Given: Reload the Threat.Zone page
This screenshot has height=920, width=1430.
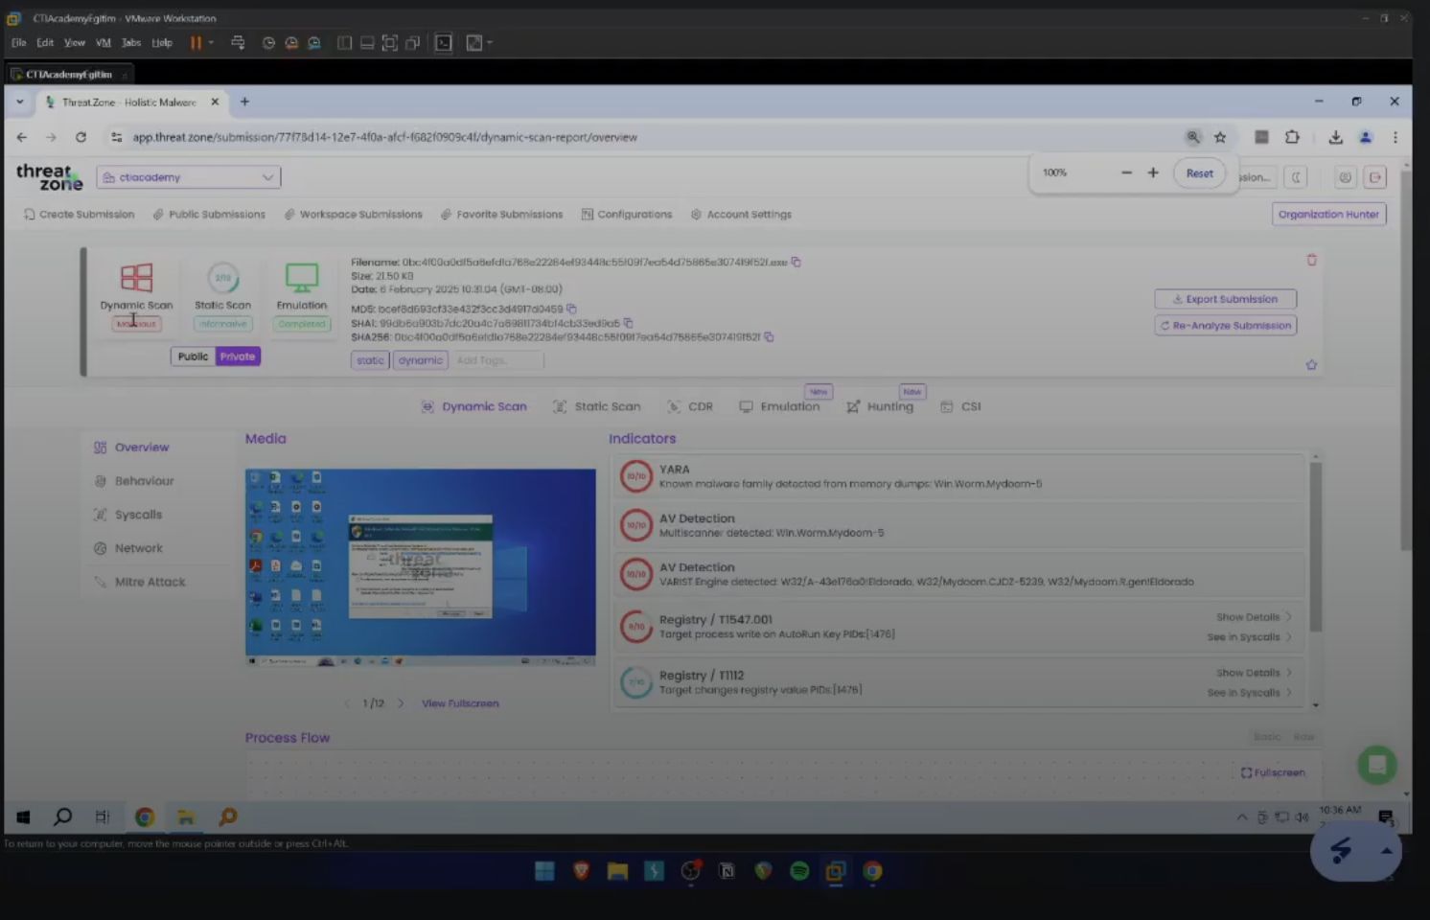Looking at the screenshot, I should (81, 137).
